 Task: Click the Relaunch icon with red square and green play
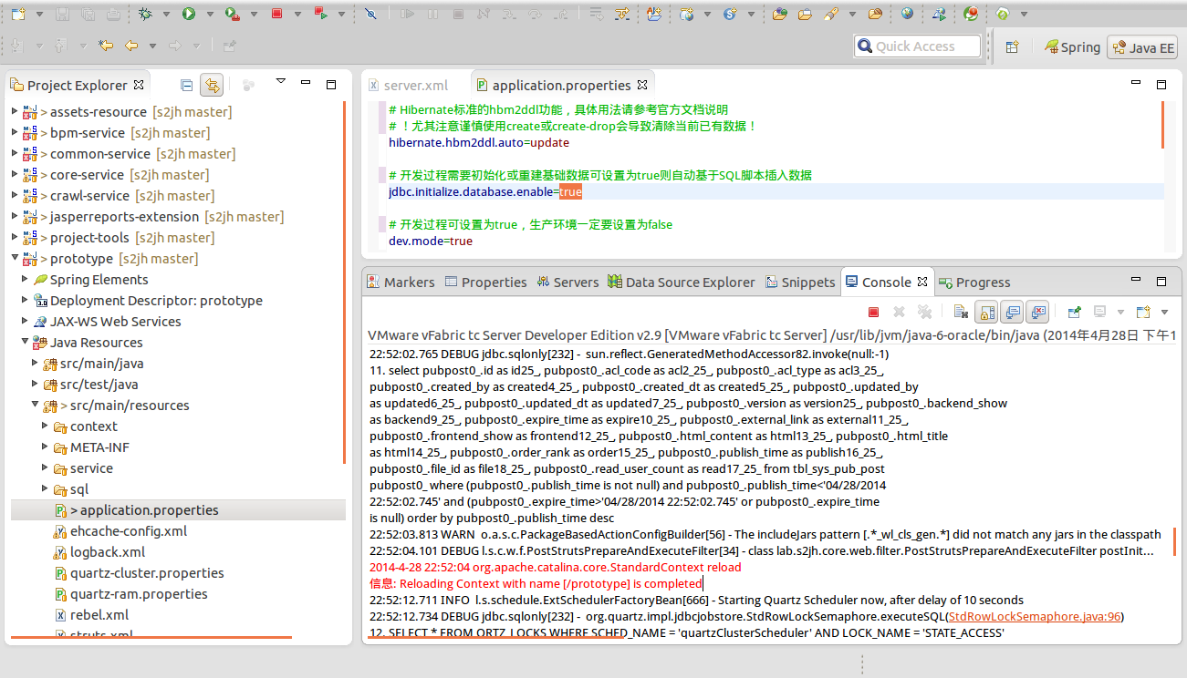(x=320, y=14)
